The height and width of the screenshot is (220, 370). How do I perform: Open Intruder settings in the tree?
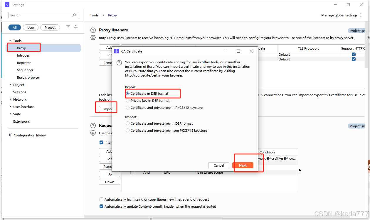point(23,55)
